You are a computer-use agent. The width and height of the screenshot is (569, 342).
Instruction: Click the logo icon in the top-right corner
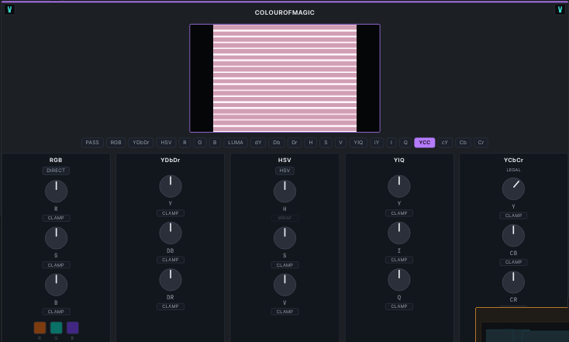coord(560,10)
